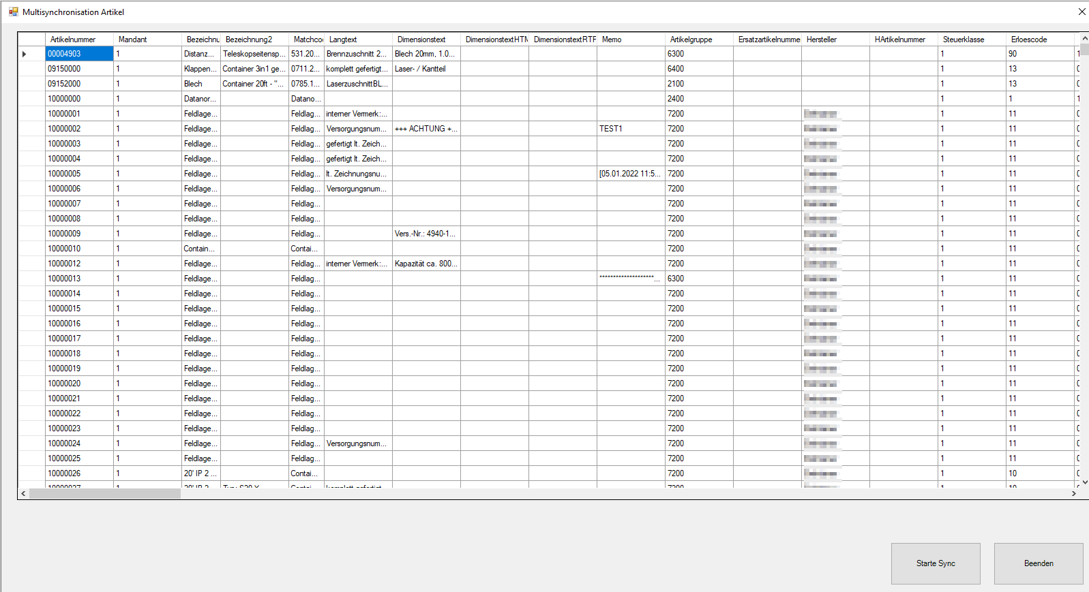This screenshot has height=592, width=1089.
Task: Click Langtext cell 'komplett gefertigt...'
Action: [358, 69]
